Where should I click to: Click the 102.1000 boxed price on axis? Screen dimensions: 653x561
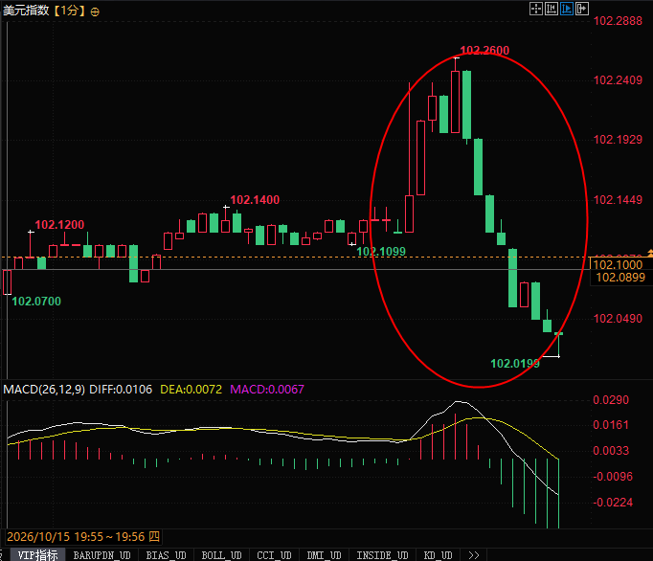tap(618, 264)
